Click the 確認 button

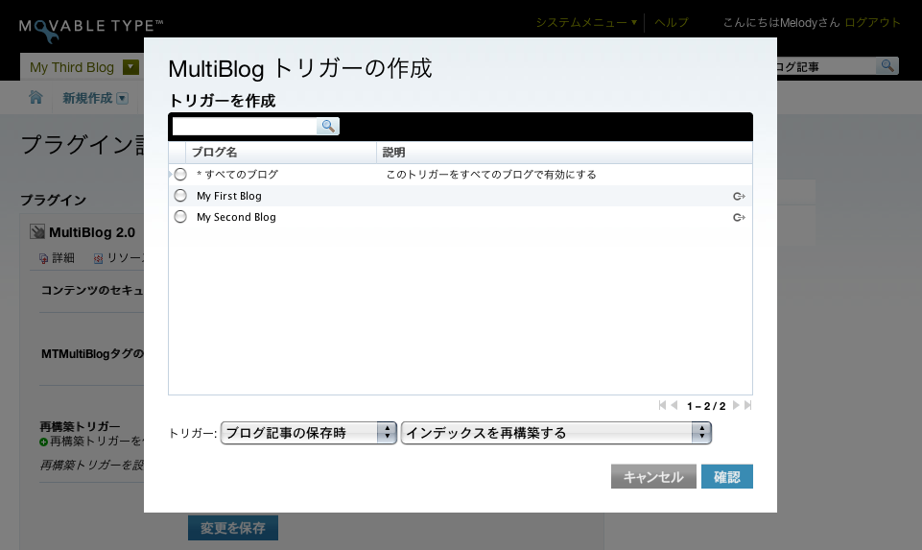(727, 476)
